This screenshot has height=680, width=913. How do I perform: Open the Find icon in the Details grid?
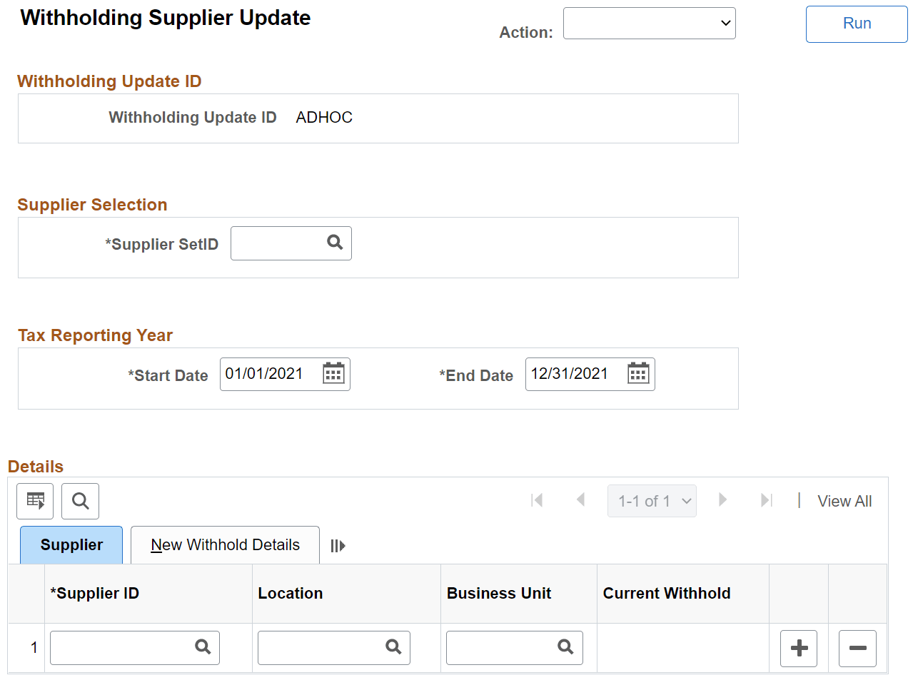pos(80,501)
